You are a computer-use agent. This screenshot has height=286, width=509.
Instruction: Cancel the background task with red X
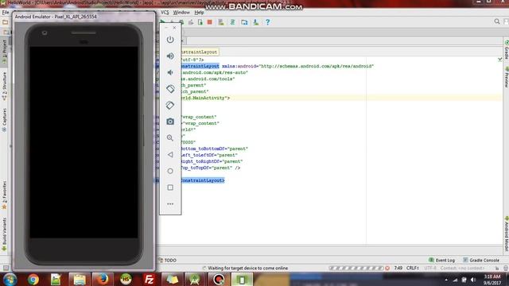387,269
